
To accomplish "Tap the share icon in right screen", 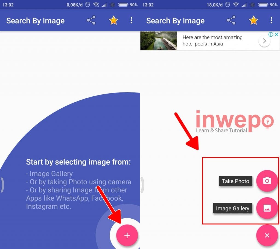I will [x=231, y=20].
